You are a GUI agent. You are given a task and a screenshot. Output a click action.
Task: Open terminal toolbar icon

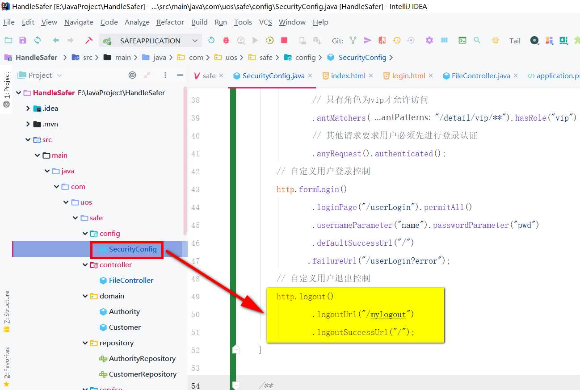(x=462, y=40)
